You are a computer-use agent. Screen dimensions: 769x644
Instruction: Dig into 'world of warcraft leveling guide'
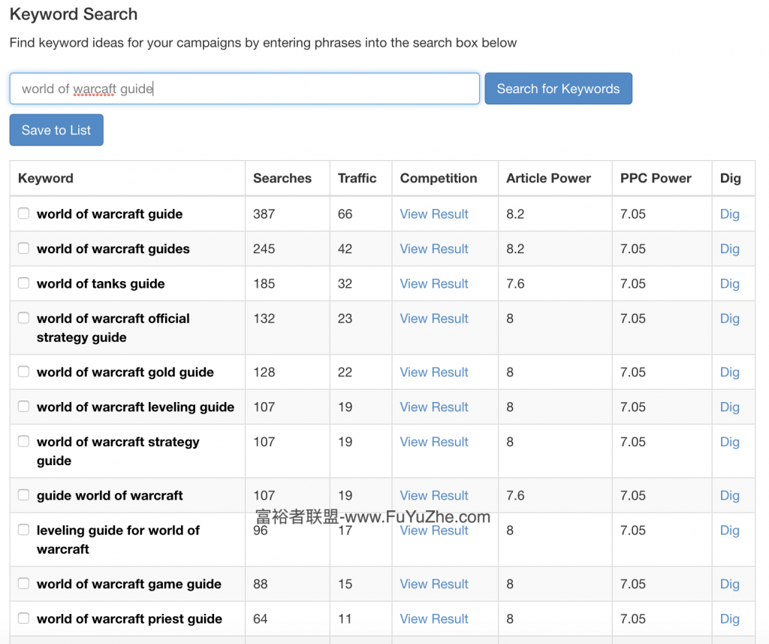tap(730, 407)
